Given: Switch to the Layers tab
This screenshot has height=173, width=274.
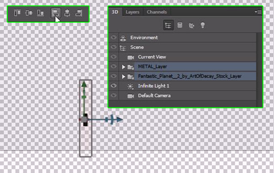Looking at the screenshot, I should (132, 12).
